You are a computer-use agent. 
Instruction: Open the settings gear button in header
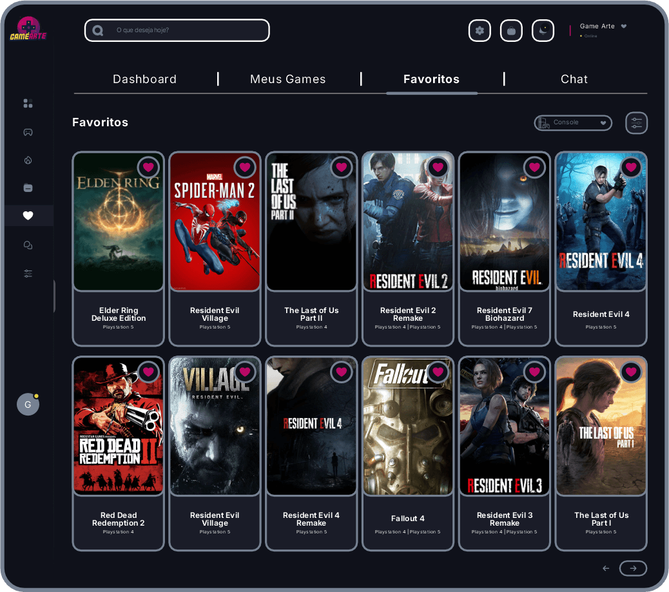(480, 30)
